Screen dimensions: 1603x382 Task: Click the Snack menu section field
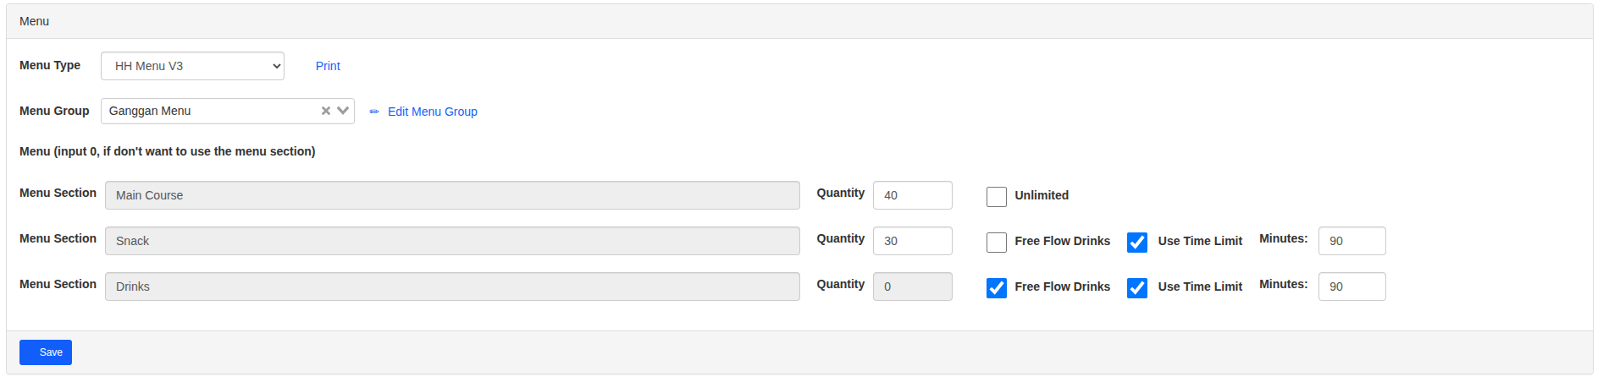point(452,241)
